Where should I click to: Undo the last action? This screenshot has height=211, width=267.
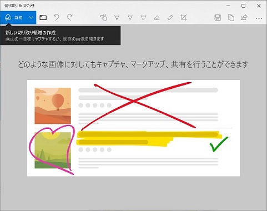[56, 18]
